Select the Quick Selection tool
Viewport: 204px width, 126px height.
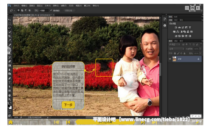pos(9,32)
